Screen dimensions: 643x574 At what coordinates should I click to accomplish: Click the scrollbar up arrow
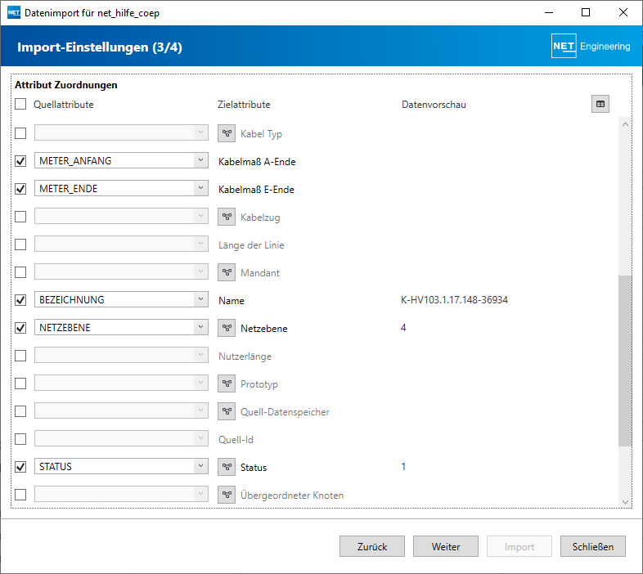pyautogui.click(x=625, y=124)
